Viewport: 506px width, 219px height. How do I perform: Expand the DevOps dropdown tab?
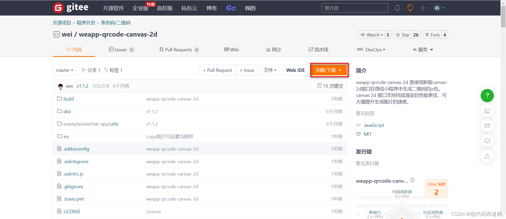click(371, 49)
